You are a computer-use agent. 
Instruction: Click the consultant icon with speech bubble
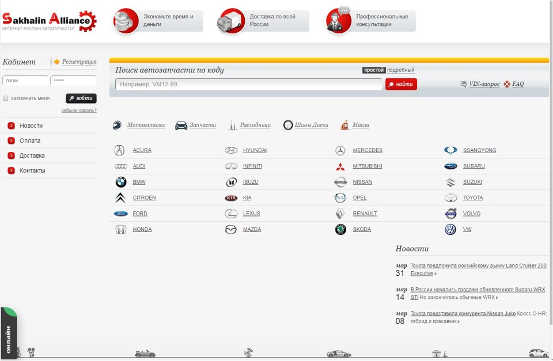point(339,21)
